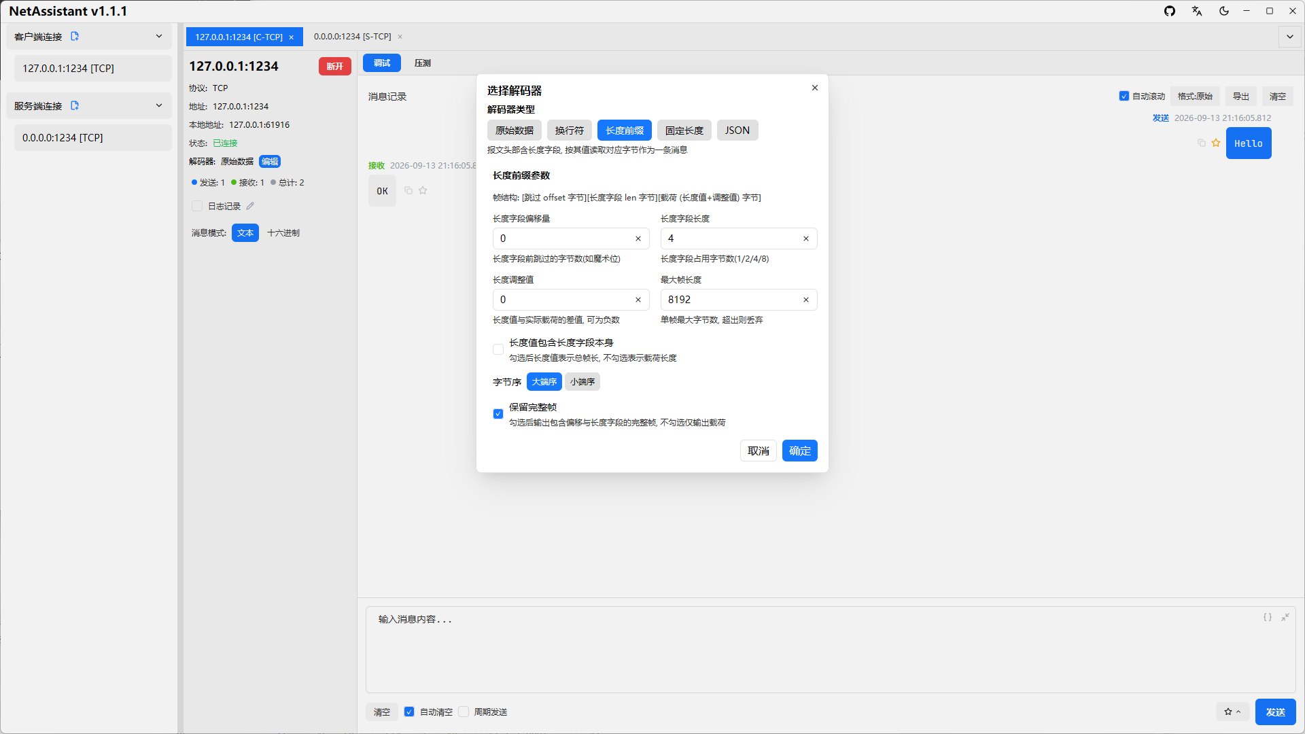Edit the log record path pencil icon
Screen dimensions: 1305x734
(x=250, y=206)
